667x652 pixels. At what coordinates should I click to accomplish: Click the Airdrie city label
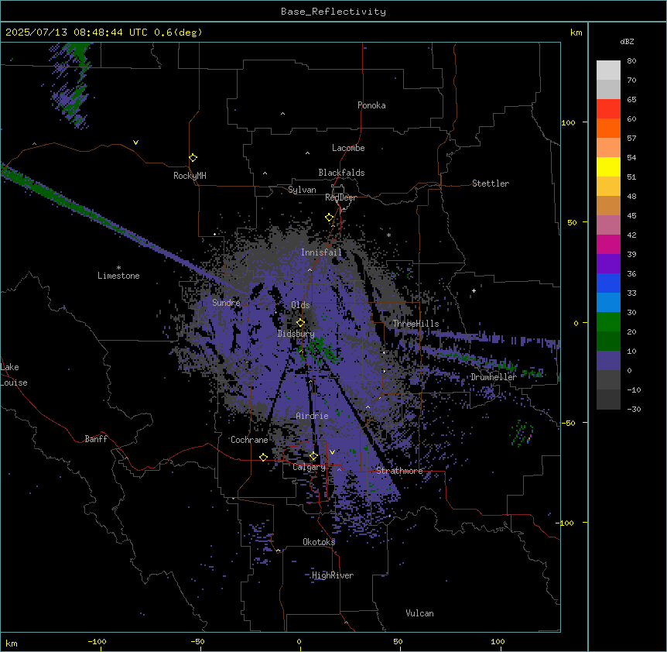312,416
